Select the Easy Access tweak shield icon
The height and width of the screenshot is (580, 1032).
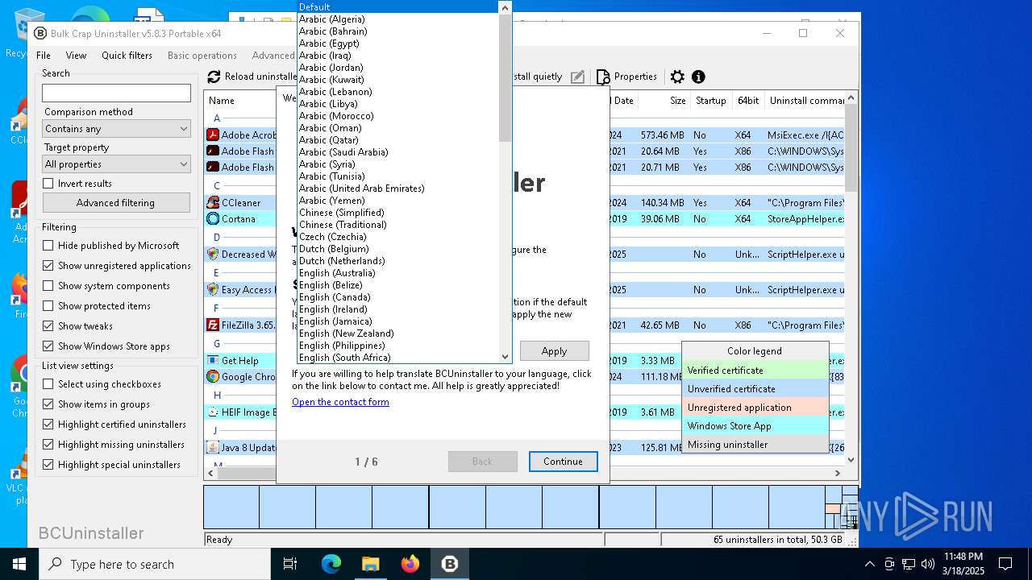[x=213, y=290]
